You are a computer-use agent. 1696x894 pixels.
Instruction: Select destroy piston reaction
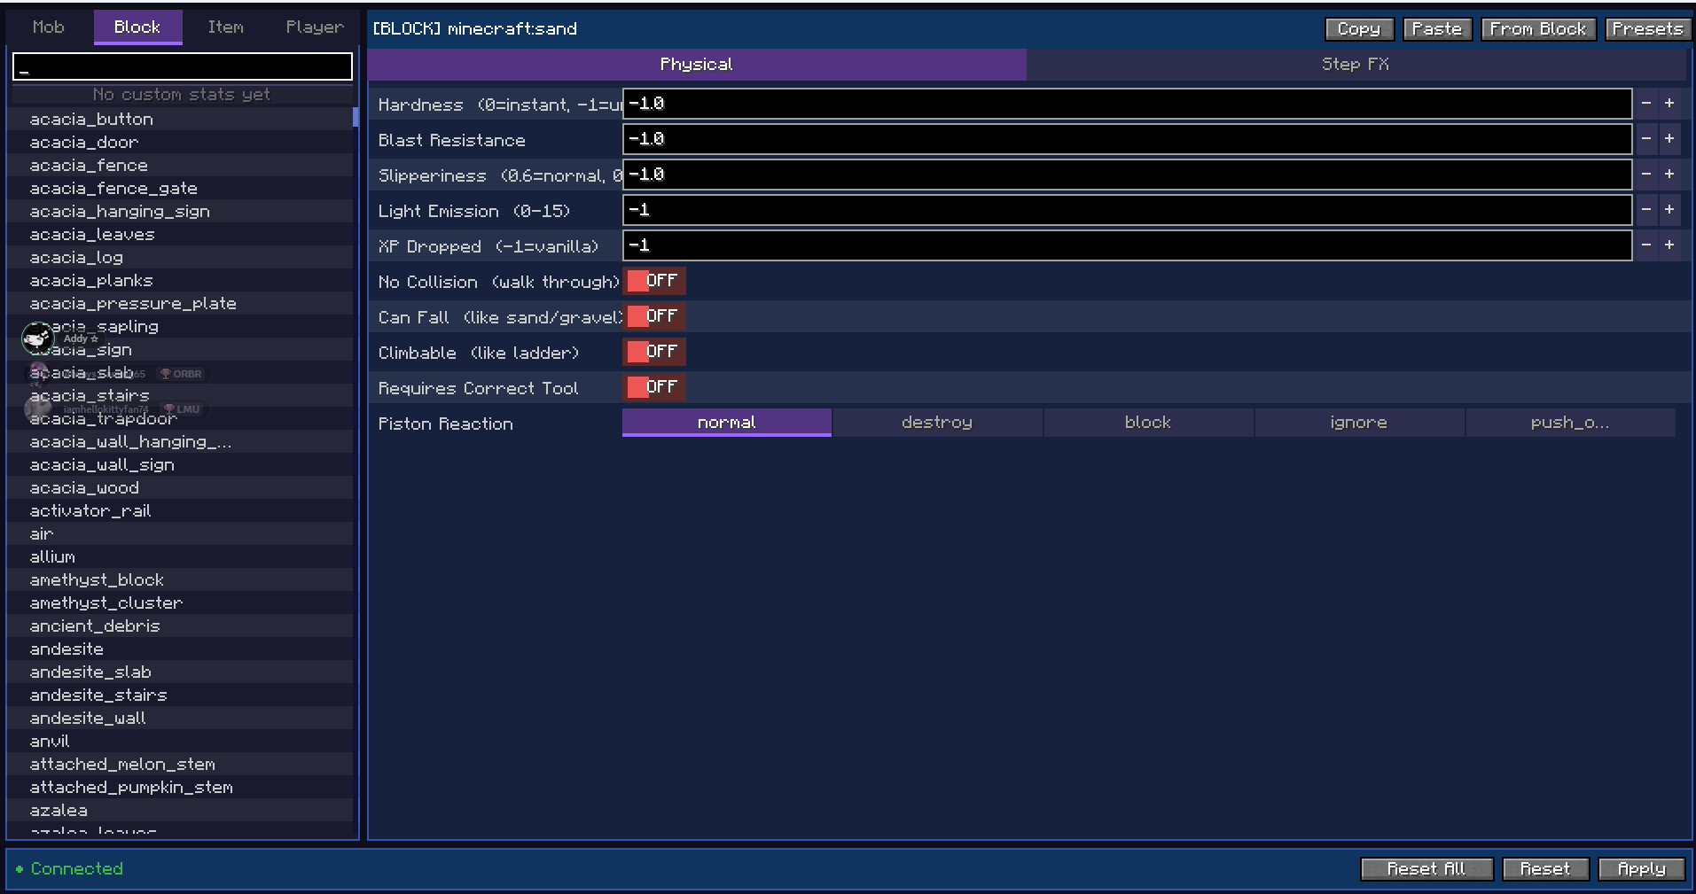click(x=937, y=423)
